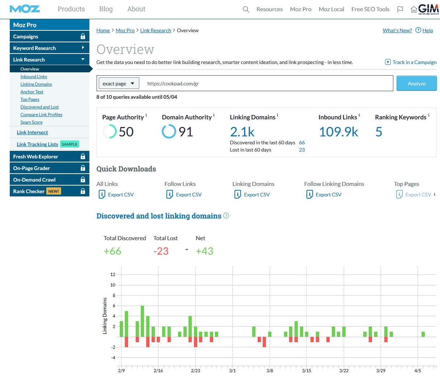The width and height of the screenshot is (440, 378).
Task: Click the Moz logo
Action: pyautogui.click(x=25, y=9)
